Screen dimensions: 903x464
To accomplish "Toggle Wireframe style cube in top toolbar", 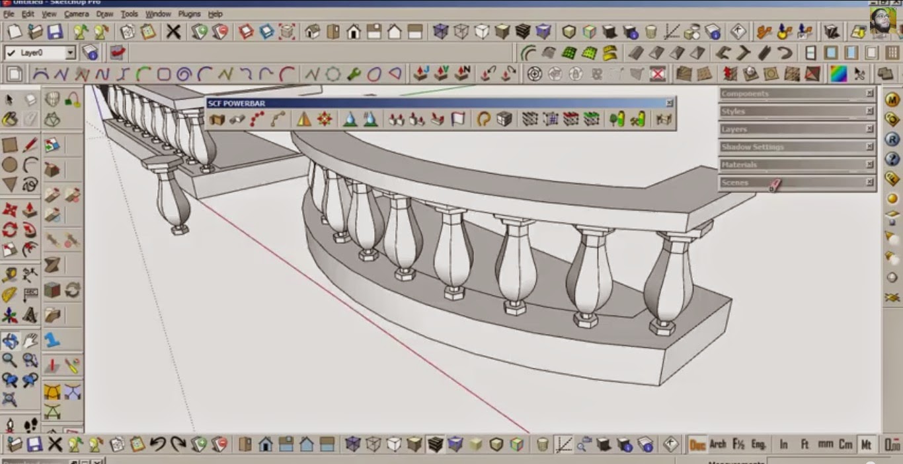I will pyautogui.click(x=461, y=31).
